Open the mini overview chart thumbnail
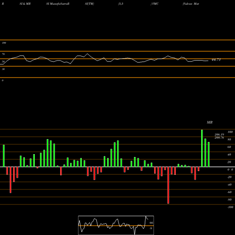Viewport: 235px width, 235px height. tap(116, 225)
